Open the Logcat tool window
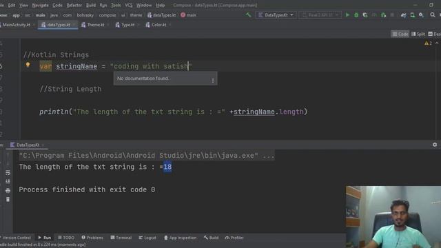The image size is (441, 248). tap(147, 238)
